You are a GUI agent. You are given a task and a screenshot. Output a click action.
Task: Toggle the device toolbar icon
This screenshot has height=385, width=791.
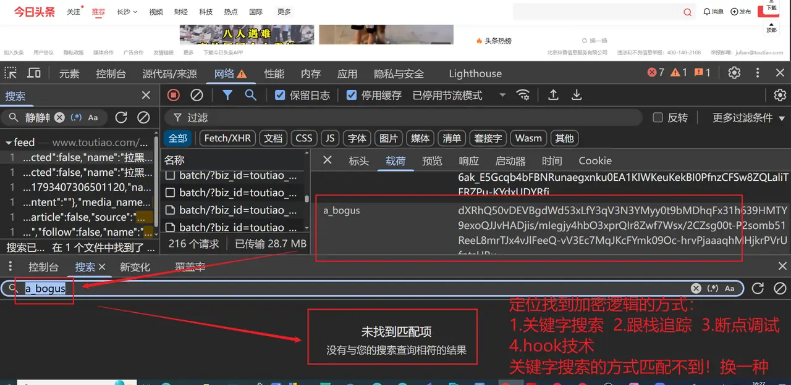[x=34, y=73]
